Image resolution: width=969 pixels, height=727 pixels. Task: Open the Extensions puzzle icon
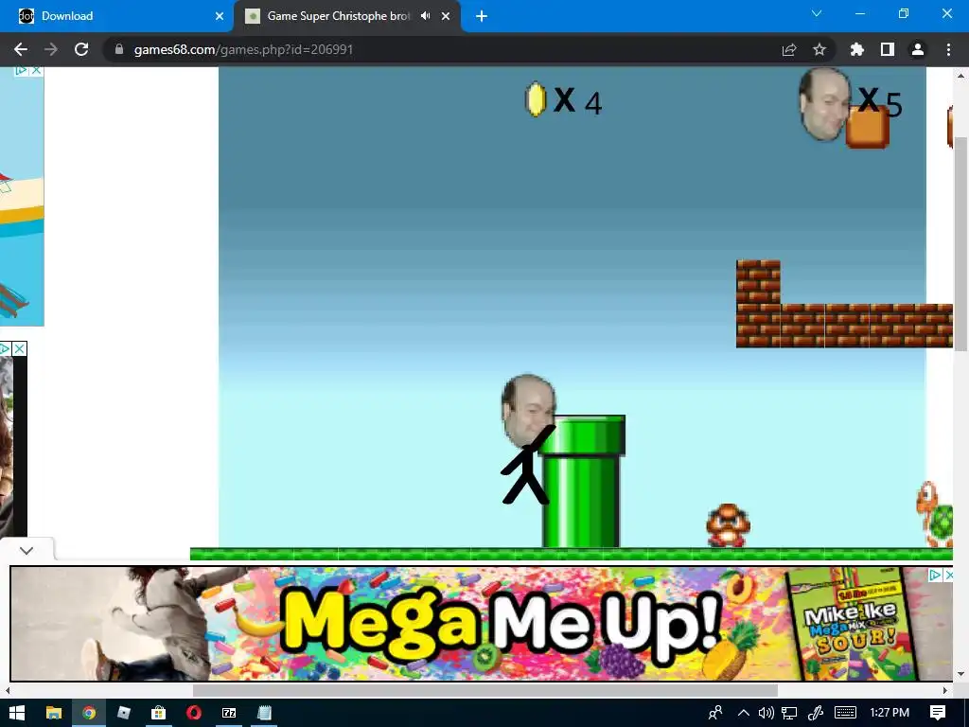857,49
